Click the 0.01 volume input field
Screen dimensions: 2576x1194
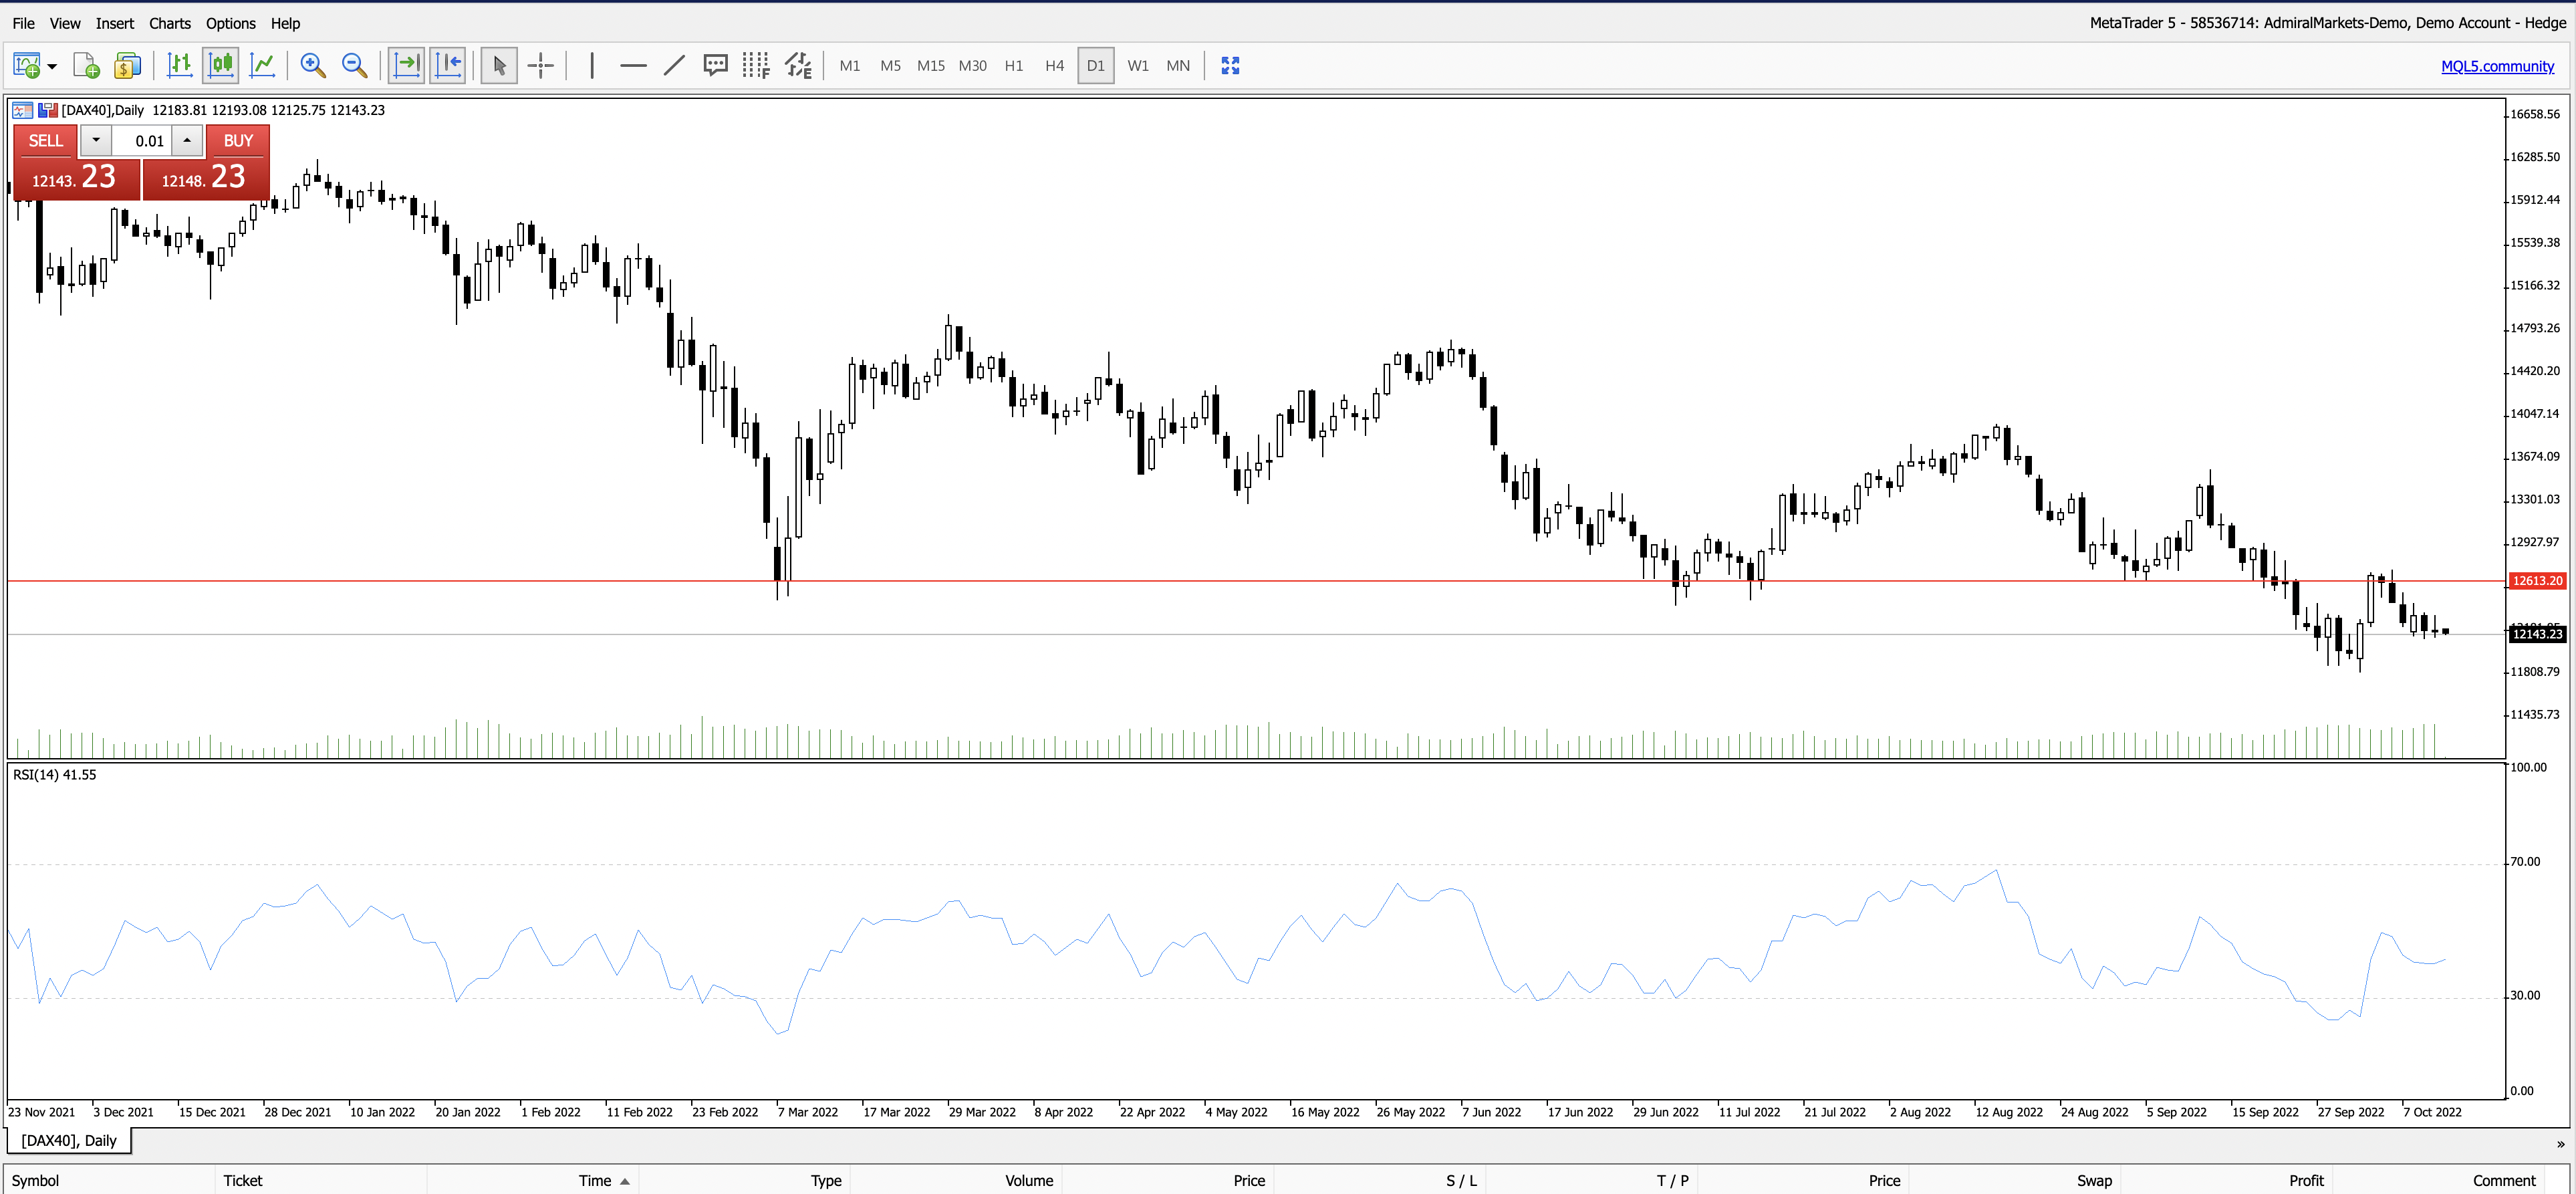[x=141, y=141]
